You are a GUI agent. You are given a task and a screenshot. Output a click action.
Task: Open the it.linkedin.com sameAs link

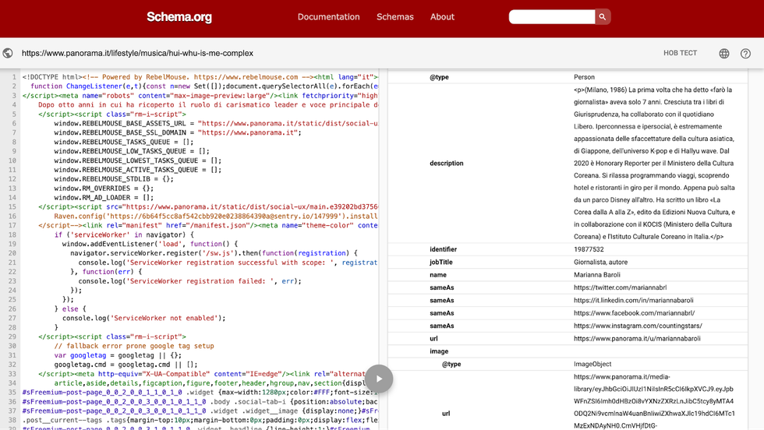pyautogui.click(x=633, y=301)
